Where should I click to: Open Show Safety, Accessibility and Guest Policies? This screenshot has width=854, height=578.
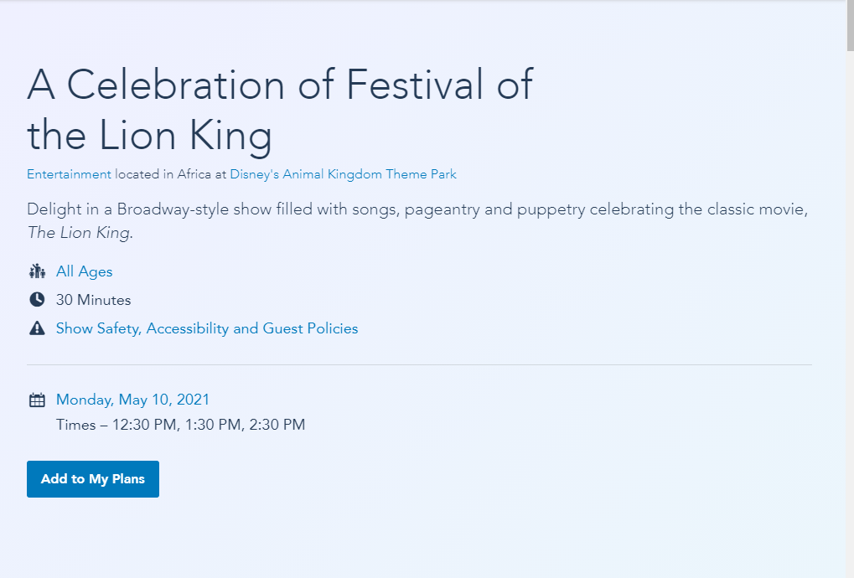tap(207, 328)
